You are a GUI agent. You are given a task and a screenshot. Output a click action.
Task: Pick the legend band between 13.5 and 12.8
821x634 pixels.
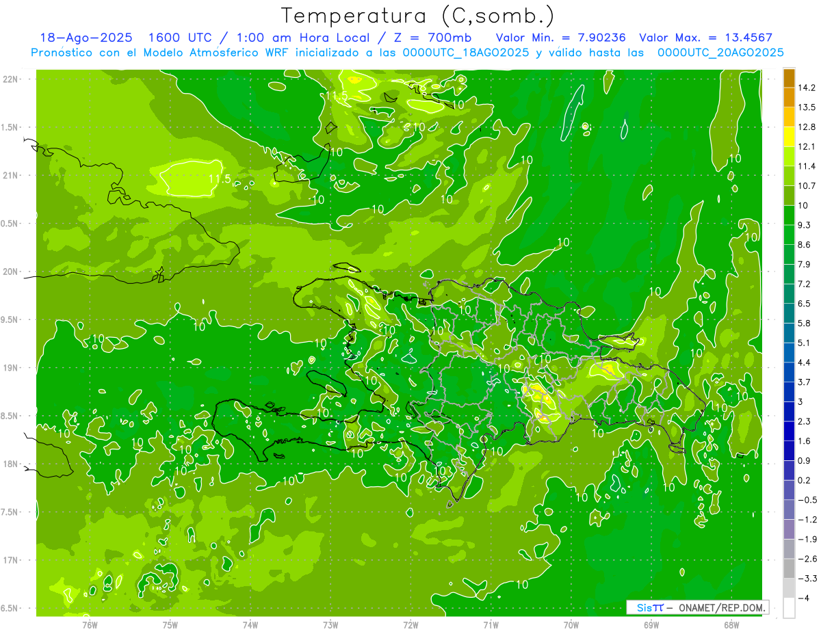[x=789, y=117]
